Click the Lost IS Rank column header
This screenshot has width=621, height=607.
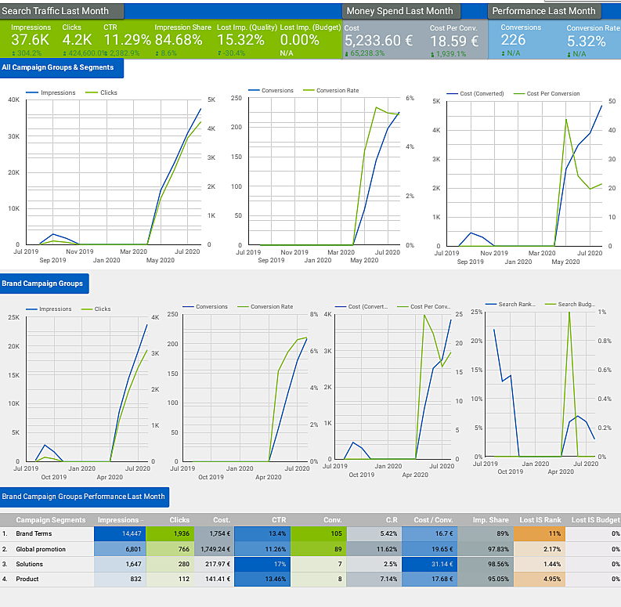point(539,519)
